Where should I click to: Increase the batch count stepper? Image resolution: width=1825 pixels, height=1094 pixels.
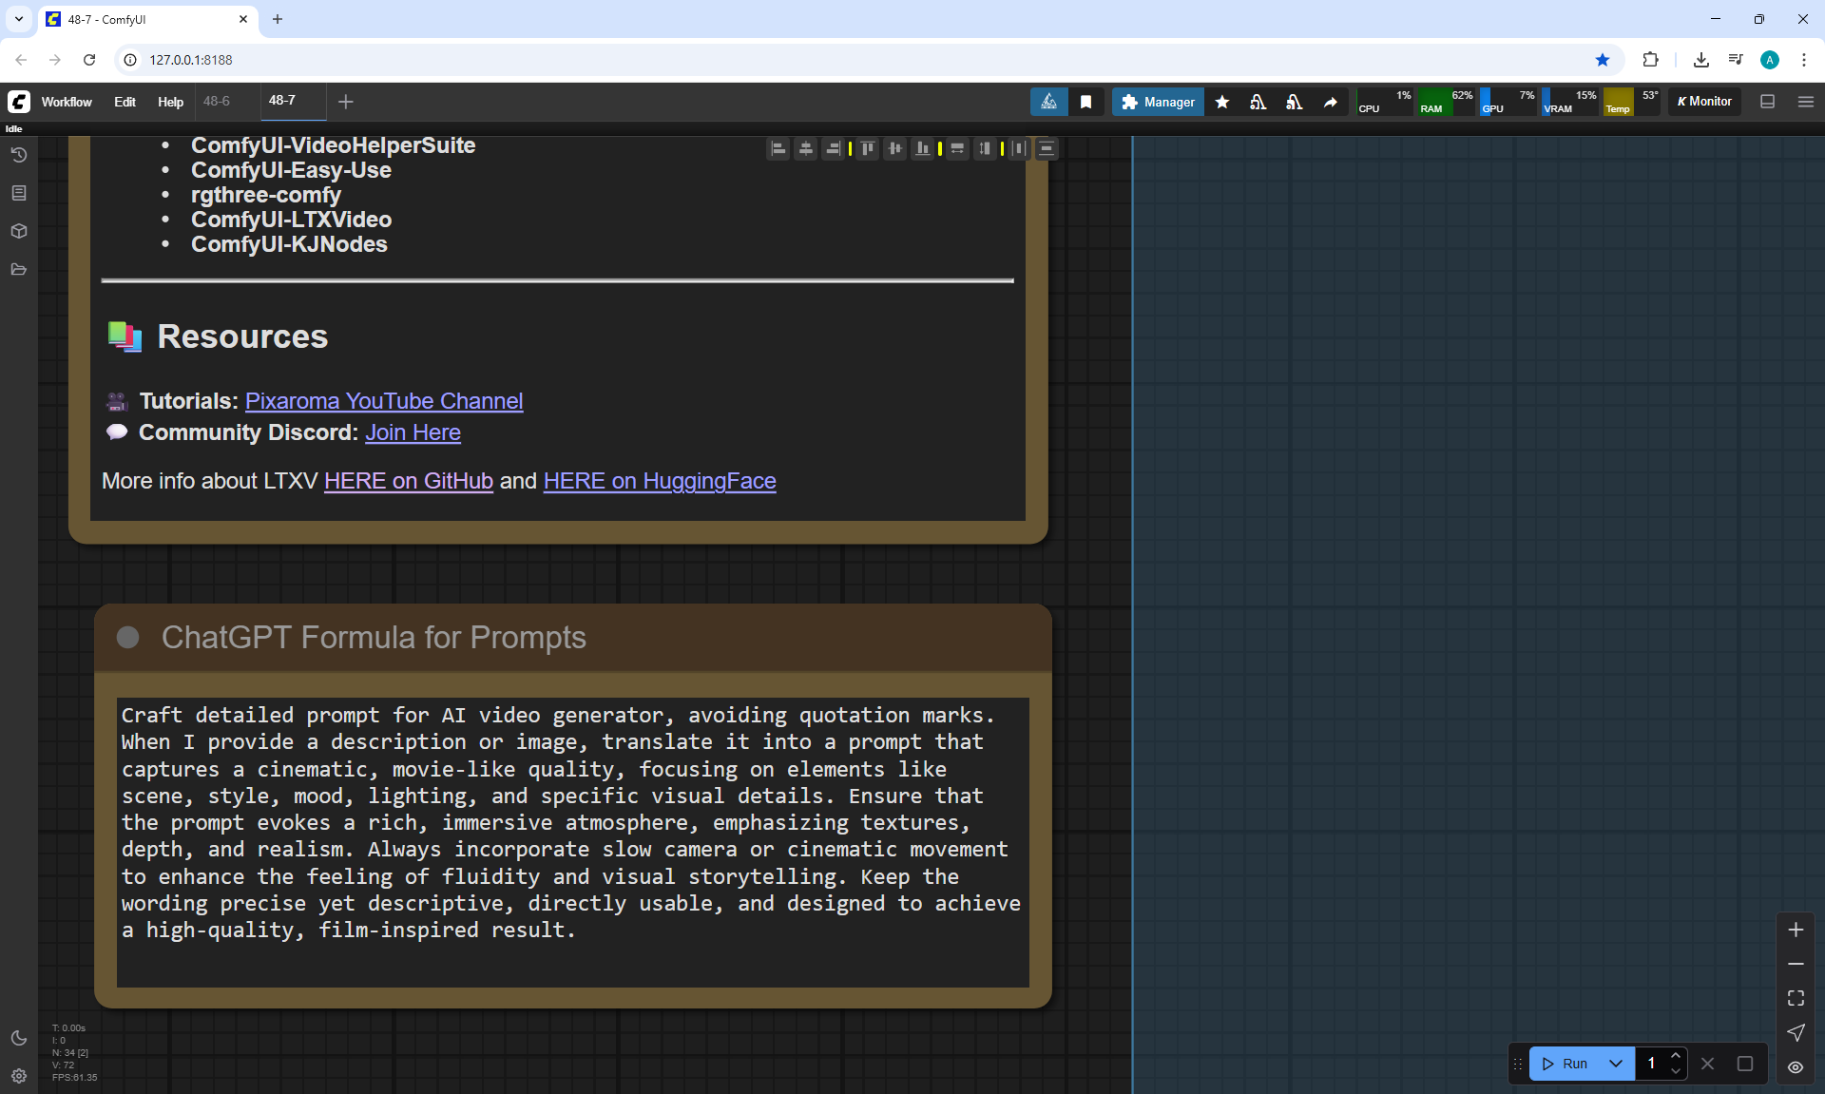pos(1676,1056)
